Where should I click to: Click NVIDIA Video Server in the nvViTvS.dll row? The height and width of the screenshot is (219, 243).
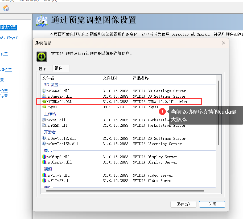153,175
